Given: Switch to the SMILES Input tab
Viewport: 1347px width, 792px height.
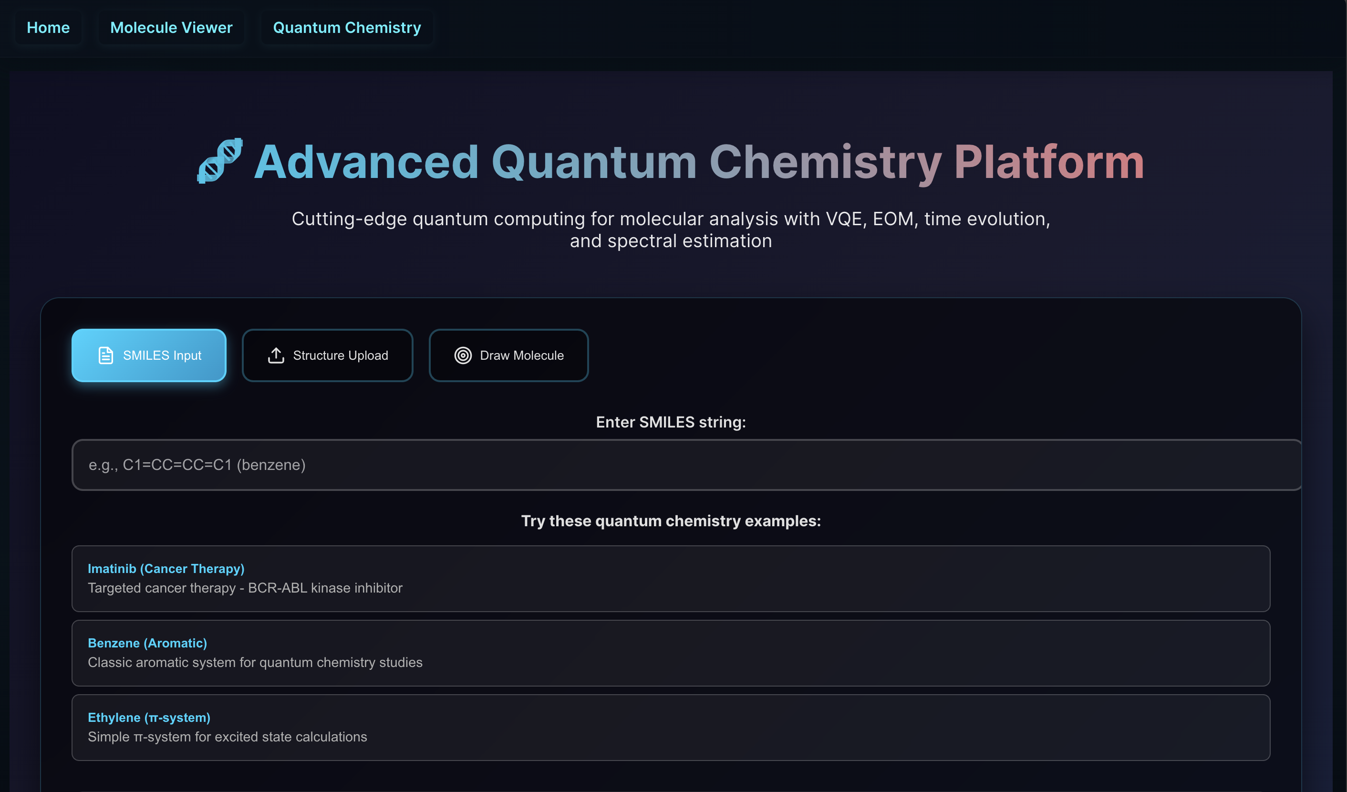Looking at the screenshot, I should [149, 355].
